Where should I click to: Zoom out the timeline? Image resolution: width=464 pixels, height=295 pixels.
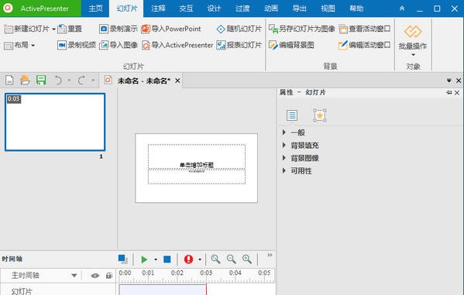(x=232, y=259)
